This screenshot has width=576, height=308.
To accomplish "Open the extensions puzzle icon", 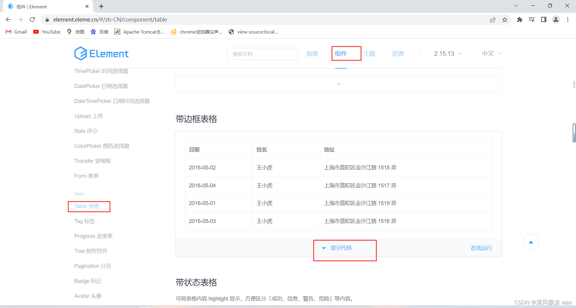I will 520,20.
